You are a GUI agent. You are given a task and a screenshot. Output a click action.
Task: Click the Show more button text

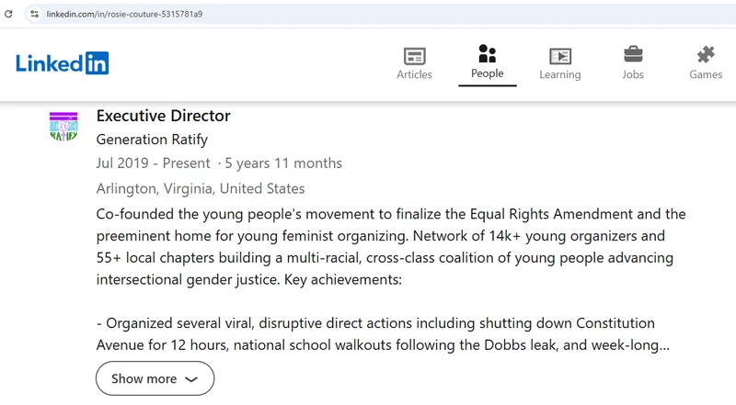tap(144, 378)
